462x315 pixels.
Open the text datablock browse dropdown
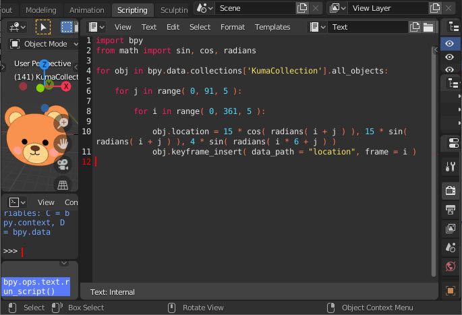coord(317,27)
